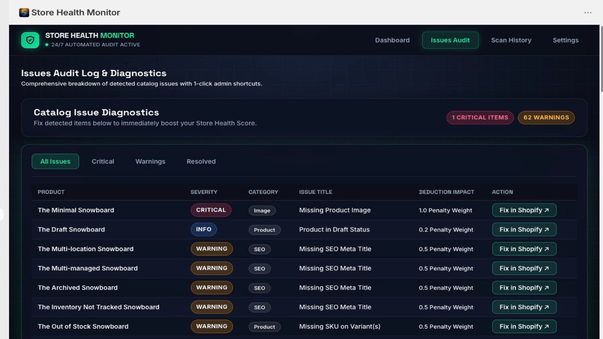
Task: Click the ISSUE TITLE column header
Action: click(x=315, y=192)
